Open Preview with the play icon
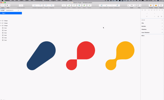 click(151, 5)
